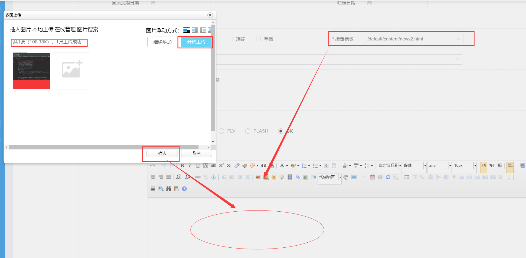The height and width of the screenshot is (258, 526).
Task: Expand ordered list style dropdown arrow
Action: pyautogui.click(x=309, y=166)
